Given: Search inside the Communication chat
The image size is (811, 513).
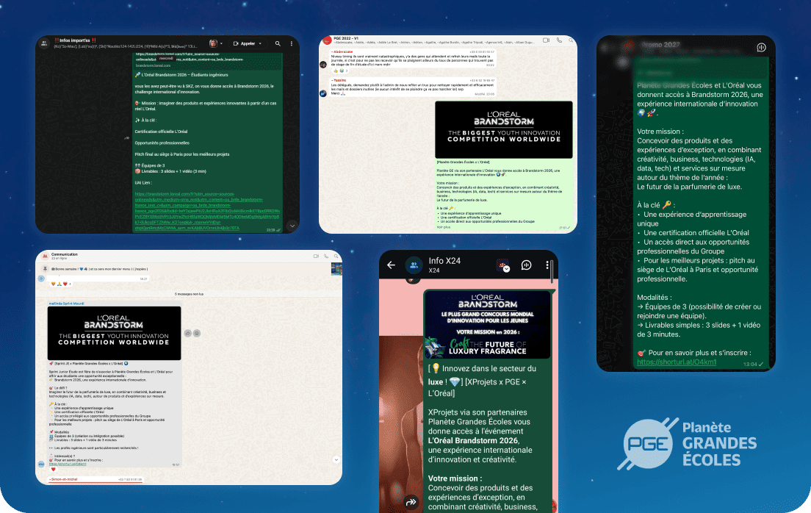Looking at the screenshot, I should (336, 256).
